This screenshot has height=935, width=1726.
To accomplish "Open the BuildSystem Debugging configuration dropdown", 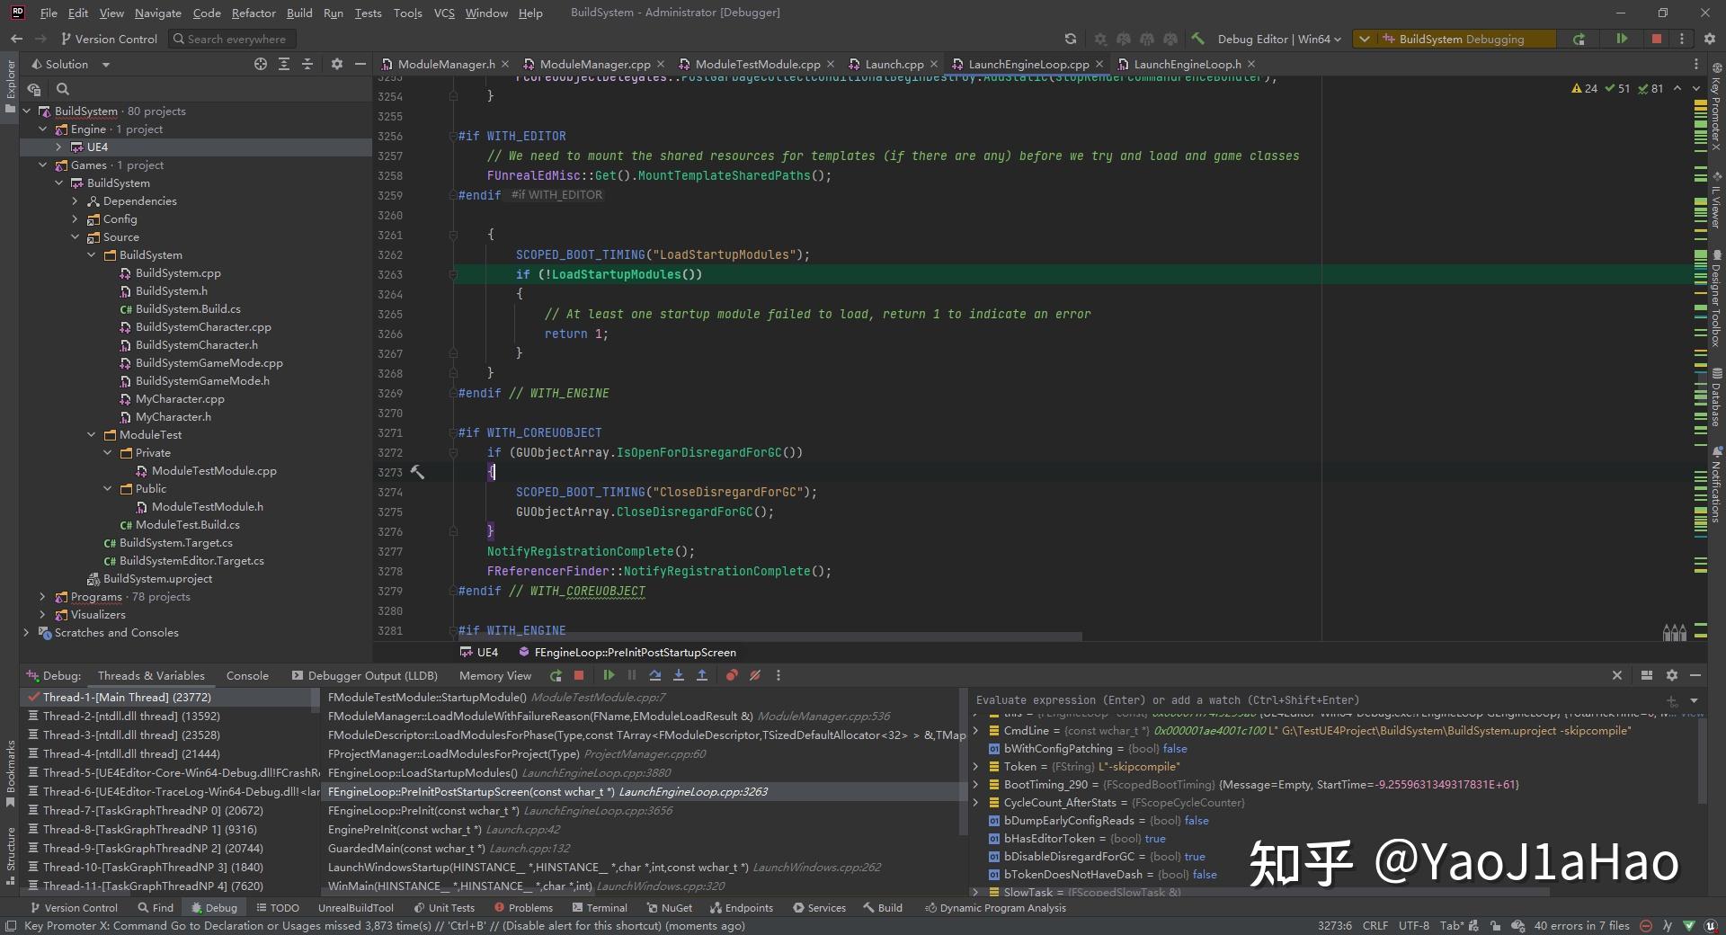I will (x=1364, y=40).
